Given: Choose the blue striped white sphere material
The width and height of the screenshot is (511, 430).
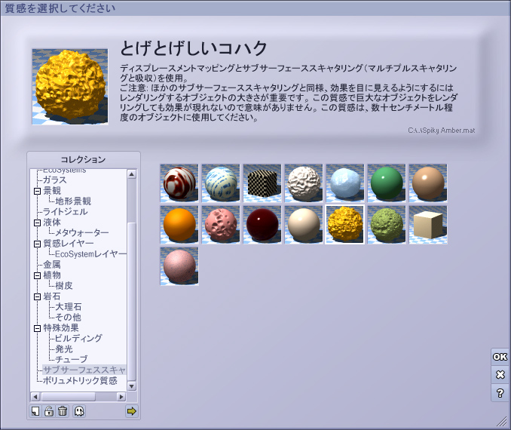Looking at the screenshot, I should [221, 183].
